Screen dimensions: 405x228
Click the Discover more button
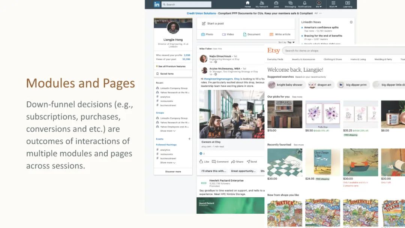(173, 172)
